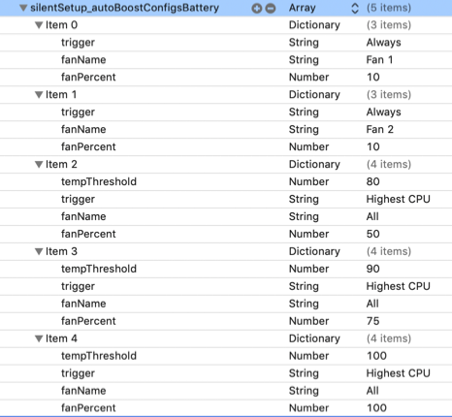Collapse Item 0 disclosure triangle
Image resolution: width=452 pixels, height=417 pixels.
coord(39,25)
